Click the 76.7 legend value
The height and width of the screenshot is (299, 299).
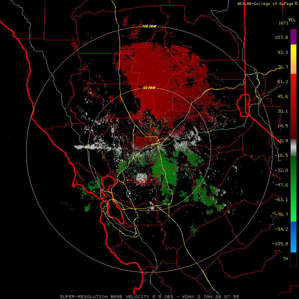(x=283, y=67)
